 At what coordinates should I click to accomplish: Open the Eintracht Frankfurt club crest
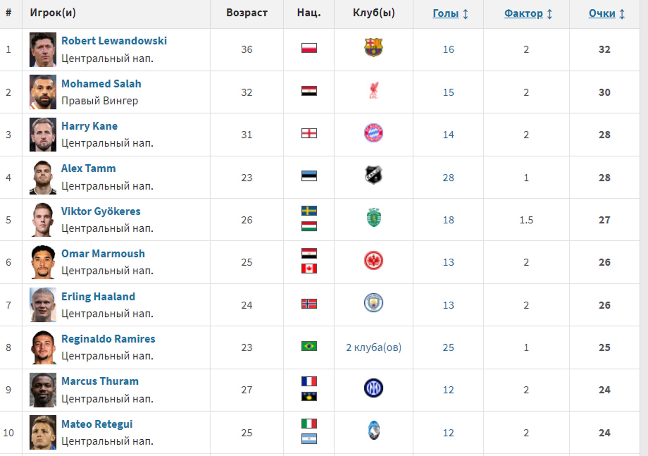(x=373, y=261)
